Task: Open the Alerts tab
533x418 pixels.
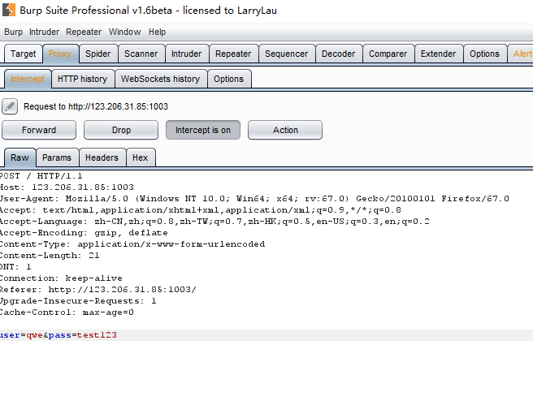Action: (521, 54)
